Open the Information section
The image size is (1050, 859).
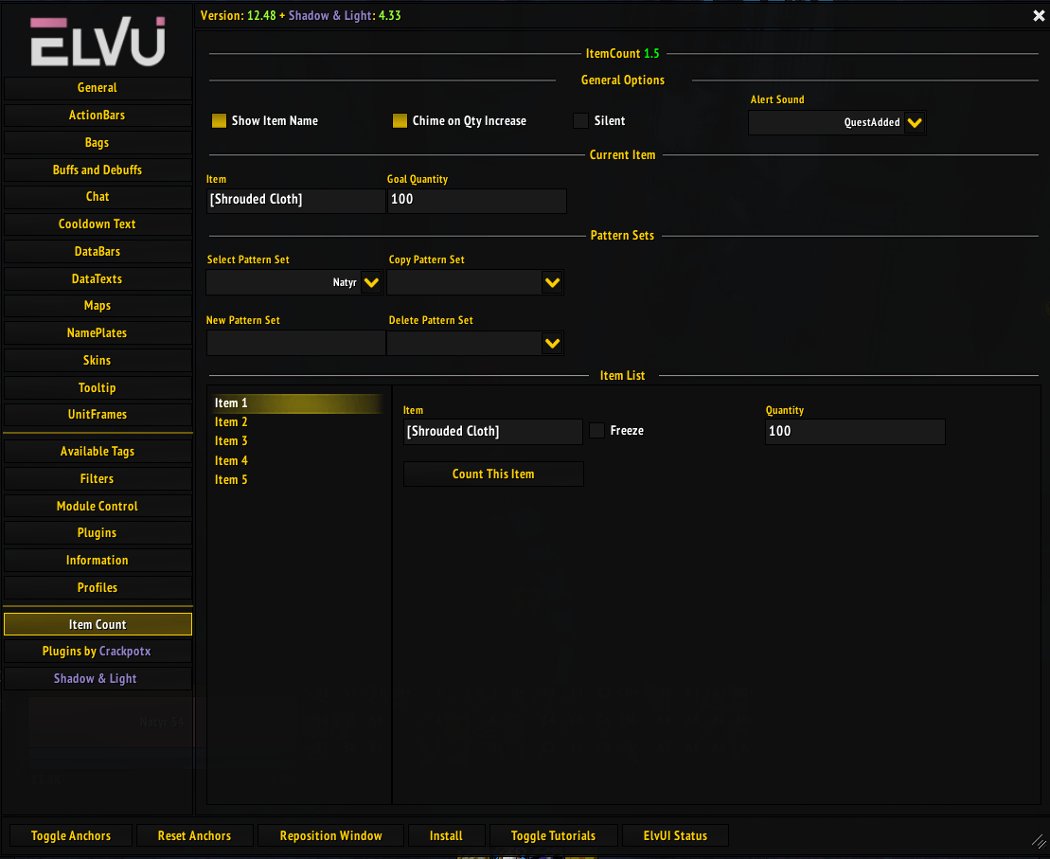pos(98,561)
